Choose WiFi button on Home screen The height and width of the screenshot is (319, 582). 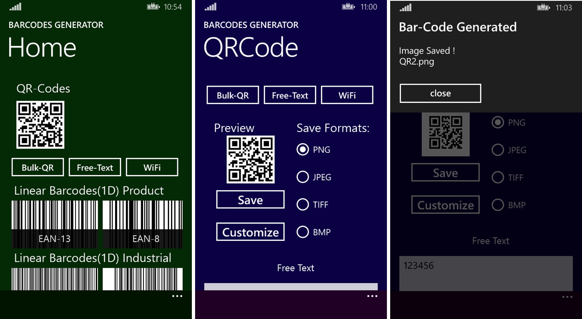(152, 167)
